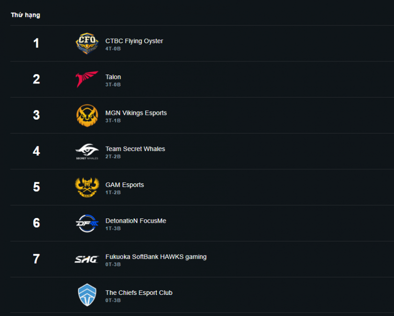Click rank number 7 in standings
This screenshot has width=394, height=316.
click(x=36, y=259)
